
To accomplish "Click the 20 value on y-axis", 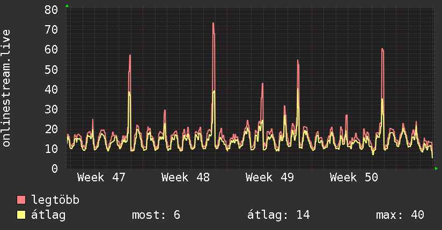I will click(x=51, y=129).
